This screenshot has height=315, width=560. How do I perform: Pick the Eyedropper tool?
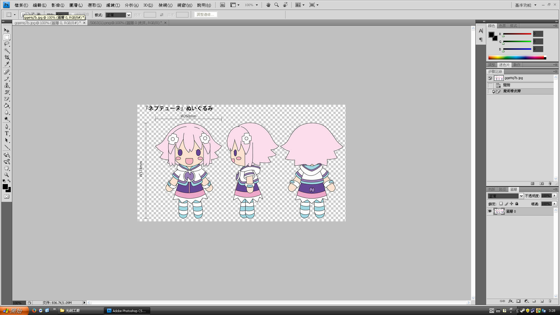7,64
